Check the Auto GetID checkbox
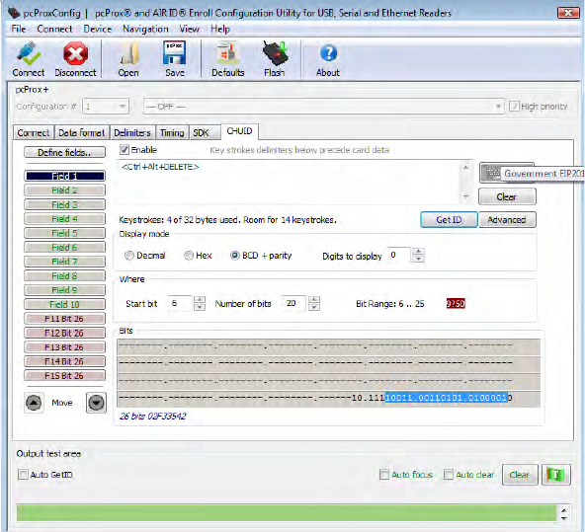The height and width of the screenshot is (532, 585). pos(23,475)
